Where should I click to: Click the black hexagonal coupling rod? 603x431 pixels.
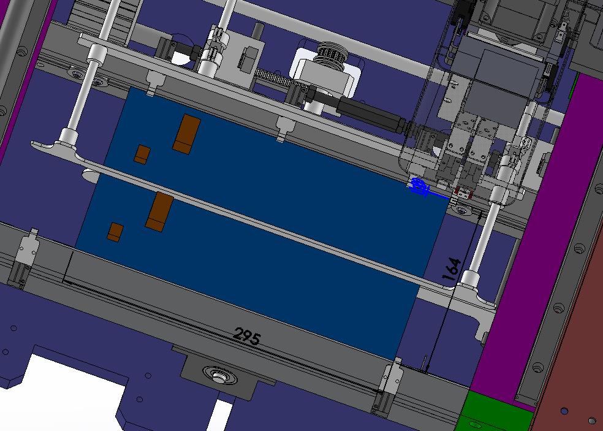[370, 113]
